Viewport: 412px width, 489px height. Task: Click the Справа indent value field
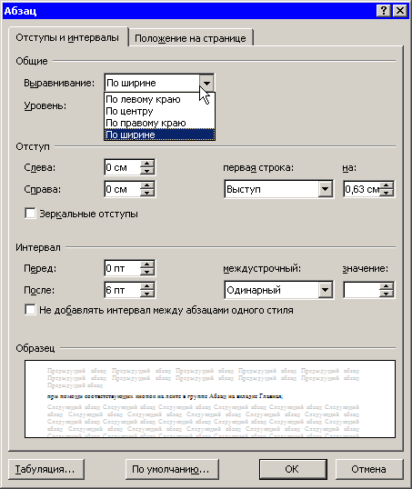[123, 189]
